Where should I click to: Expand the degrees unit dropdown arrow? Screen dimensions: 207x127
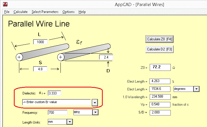pos(196,89)
